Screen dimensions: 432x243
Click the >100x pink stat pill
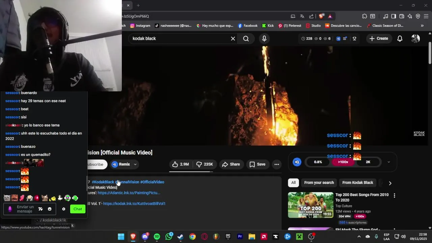click(x=343, y=162)
